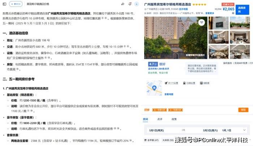Click the orange 领取 coupon button
The height and width of the screenshot is (146, 253).
click(x=243, y=110)
